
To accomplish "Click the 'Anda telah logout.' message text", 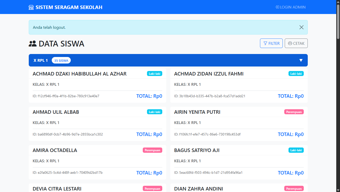I will pos(49,27).
